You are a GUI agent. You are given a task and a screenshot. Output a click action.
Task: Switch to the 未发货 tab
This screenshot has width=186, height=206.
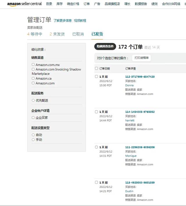pyautogui.click(x=57, y=34)
